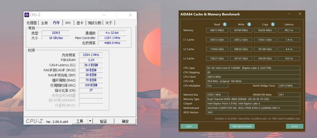Close AIDA64 window with title bar X

click(x=300, y=14)
